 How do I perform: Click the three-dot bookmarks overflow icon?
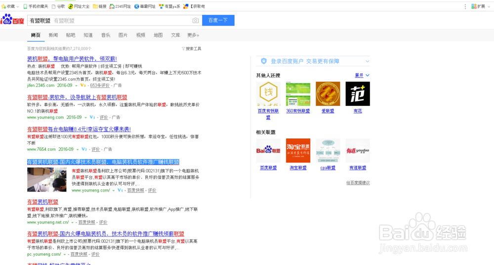[465, 6]
